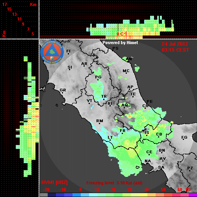Image resolution: width=197 pixels, height=197 pixels.
Task: Click the '15' km altitude label
Action: pos(9,9)
